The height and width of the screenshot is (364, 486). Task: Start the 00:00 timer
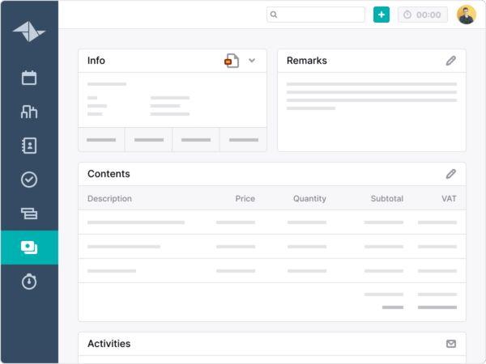422,15
